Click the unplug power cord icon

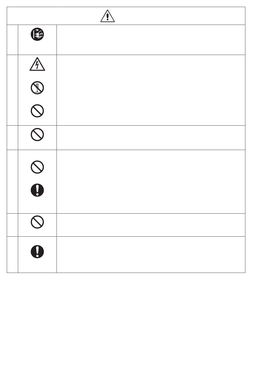(37, 34)
